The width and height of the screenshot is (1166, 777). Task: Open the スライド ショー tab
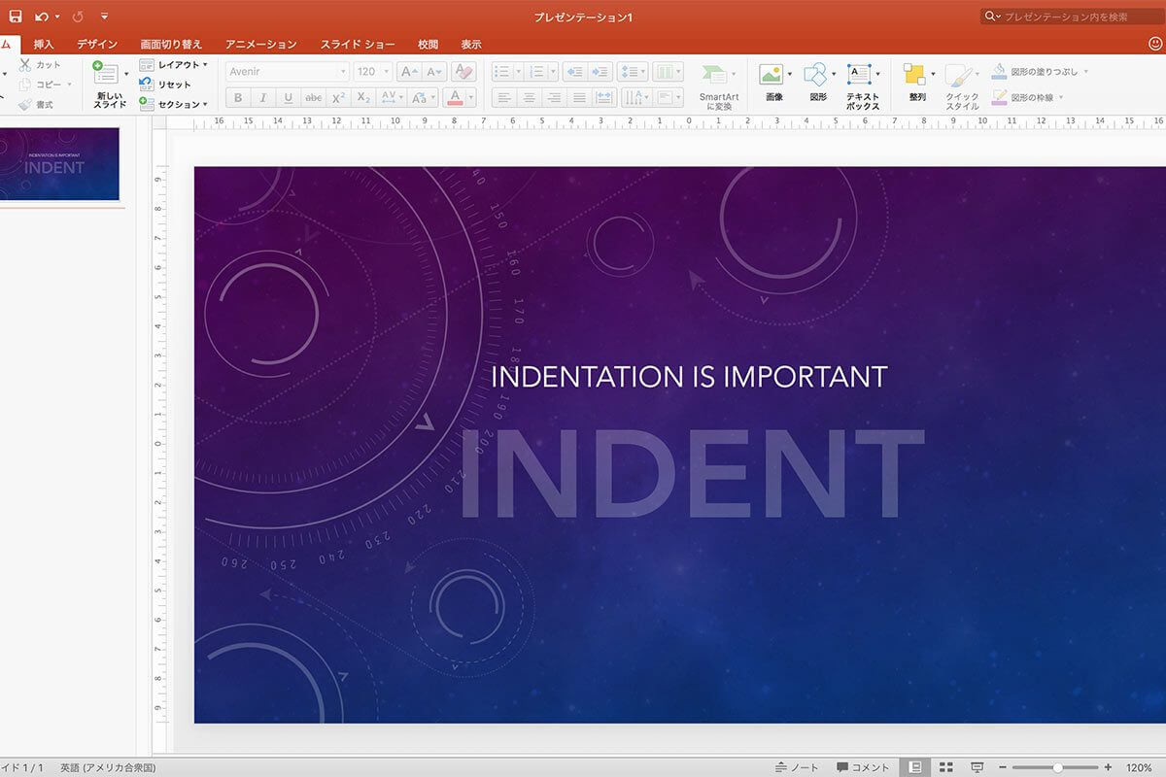point(358,45)
